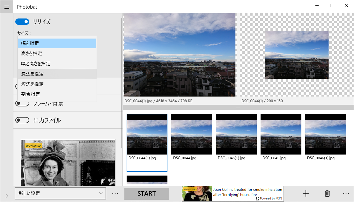This screenshot has height=202, width=354.
Task: Click the plus icon to add images
Action: pos(306,193)
